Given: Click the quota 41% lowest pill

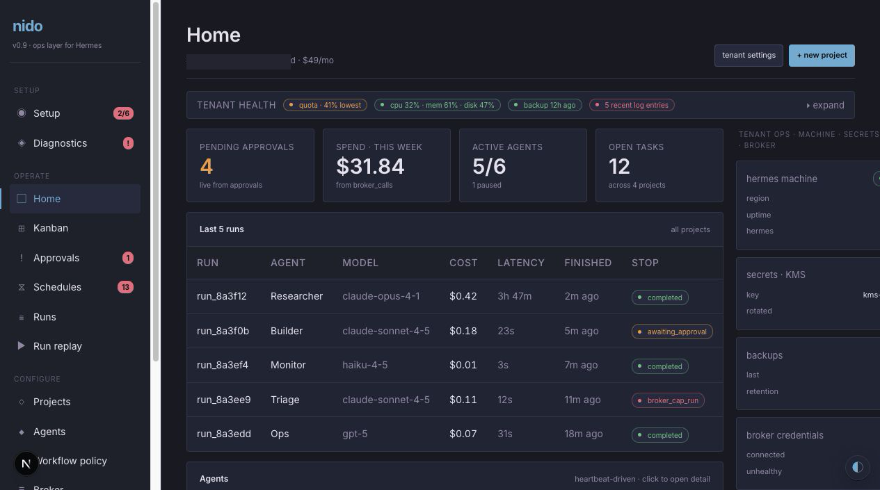Looking at the screenshot, I should point(325,106).
